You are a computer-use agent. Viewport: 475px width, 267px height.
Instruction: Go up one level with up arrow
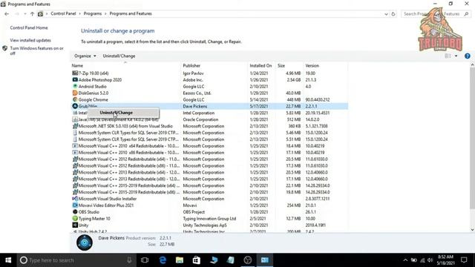(32, 14)
